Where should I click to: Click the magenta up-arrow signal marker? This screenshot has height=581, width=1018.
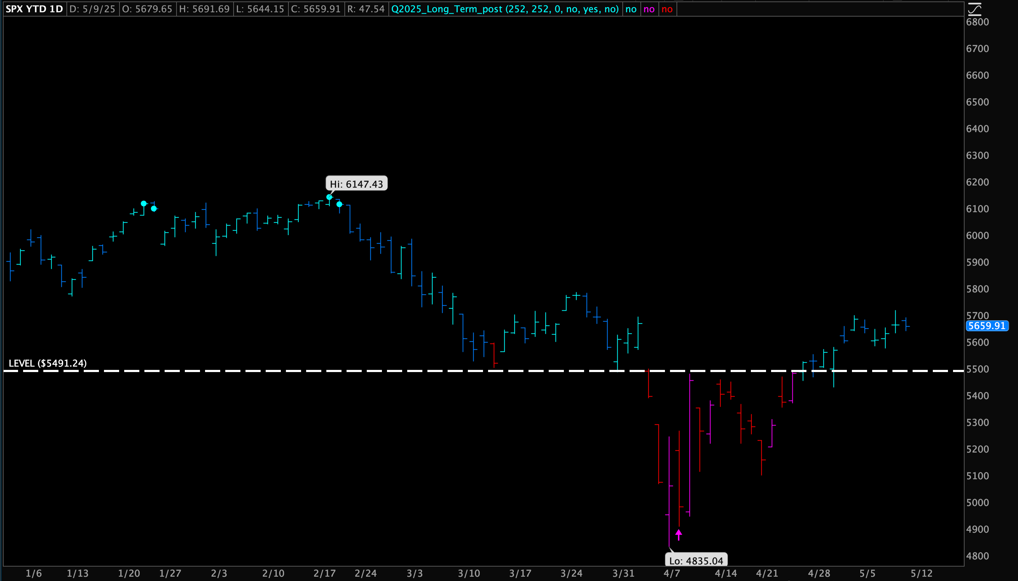(679, 534)
